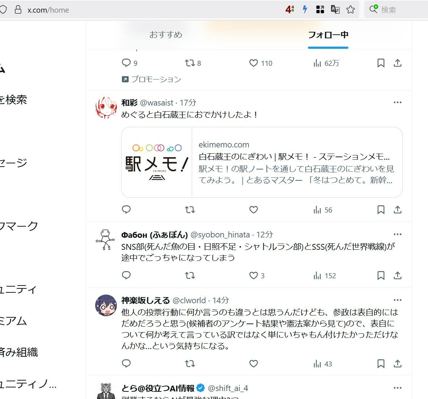Repost the 神楽坂しえる @clworld post
This screenshot has width=428, height=399.
pyautogui.click(x=190, y=364)
